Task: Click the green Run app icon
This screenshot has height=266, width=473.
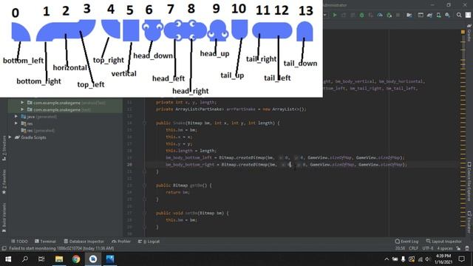Action: tap(335, 15)
